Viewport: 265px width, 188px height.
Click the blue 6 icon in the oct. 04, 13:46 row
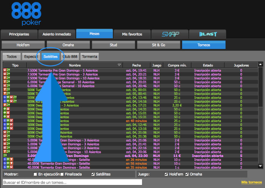click(5, 97)
